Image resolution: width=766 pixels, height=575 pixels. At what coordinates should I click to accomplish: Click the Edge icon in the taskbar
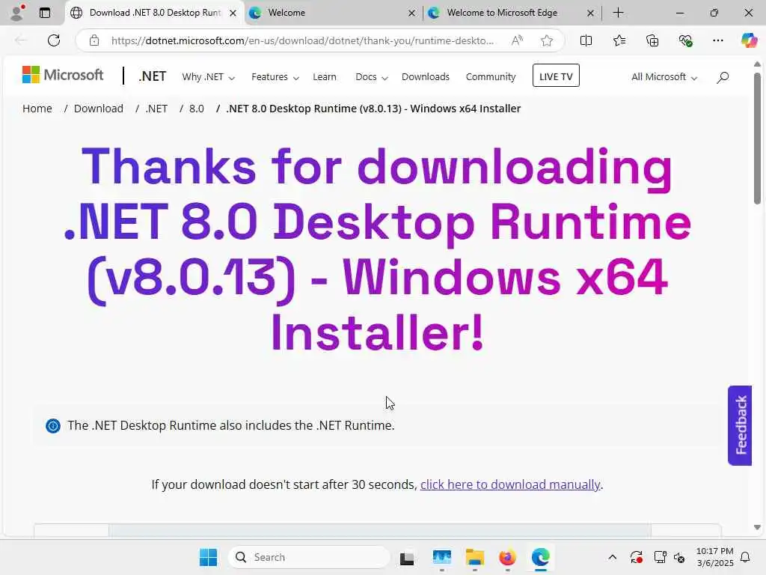(540, 557)
